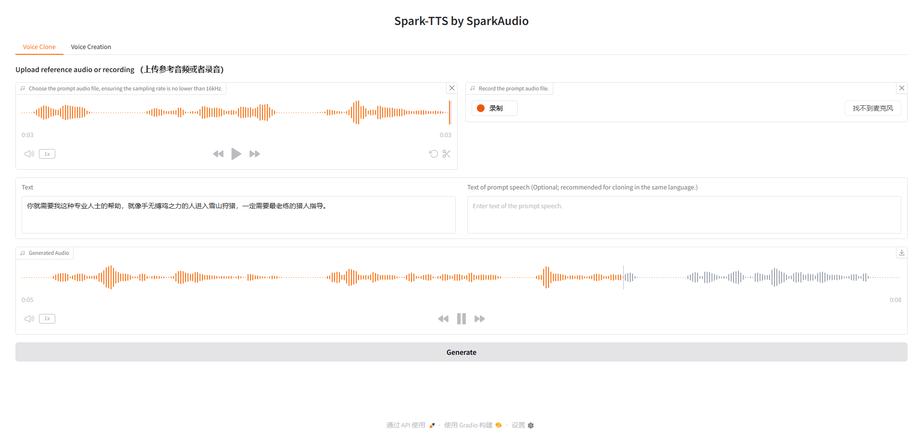Open the 找不到麦克风 microphone selector

pyautogui.click(x=873, y=108)
